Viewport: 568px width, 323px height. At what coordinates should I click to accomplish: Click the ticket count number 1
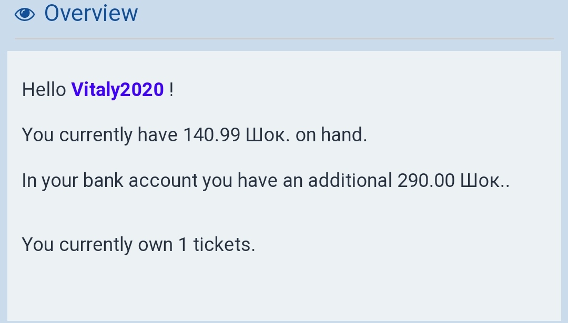(182, 245)
